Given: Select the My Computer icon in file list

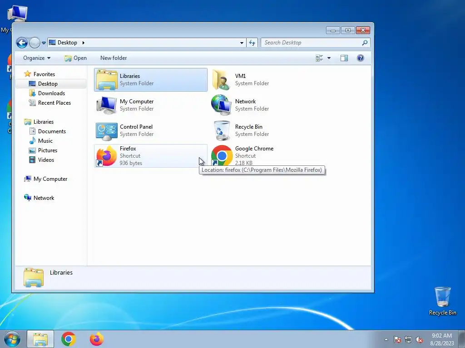Looking at the screenshot, I should [106, 105].
